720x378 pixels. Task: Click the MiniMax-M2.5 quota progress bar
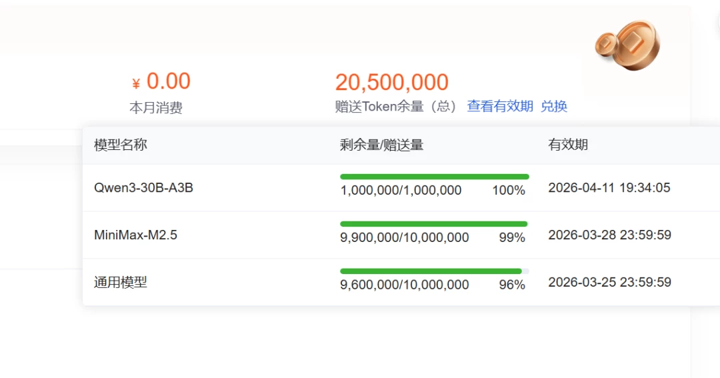[x=434, y=224]
